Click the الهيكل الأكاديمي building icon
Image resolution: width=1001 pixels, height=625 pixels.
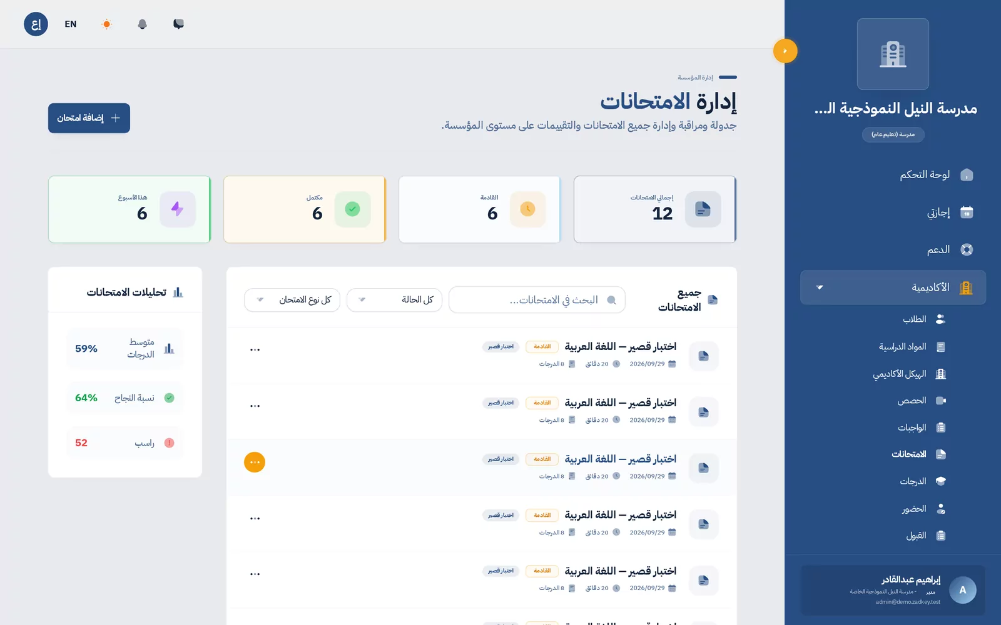[x=940, y=374]
